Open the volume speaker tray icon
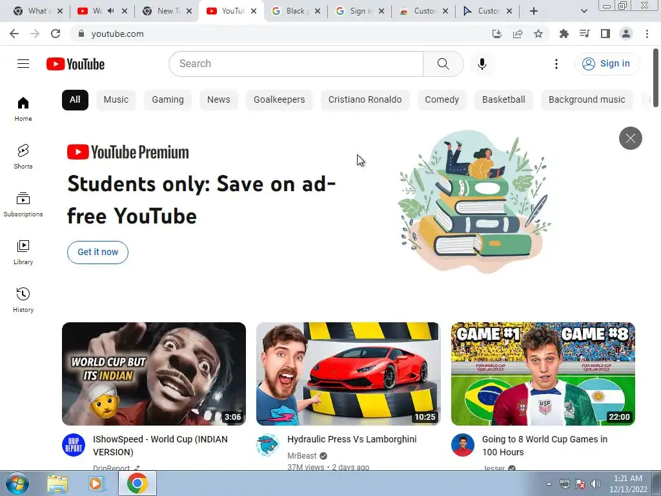Viewport: 661px width, 496px height. 596,484
